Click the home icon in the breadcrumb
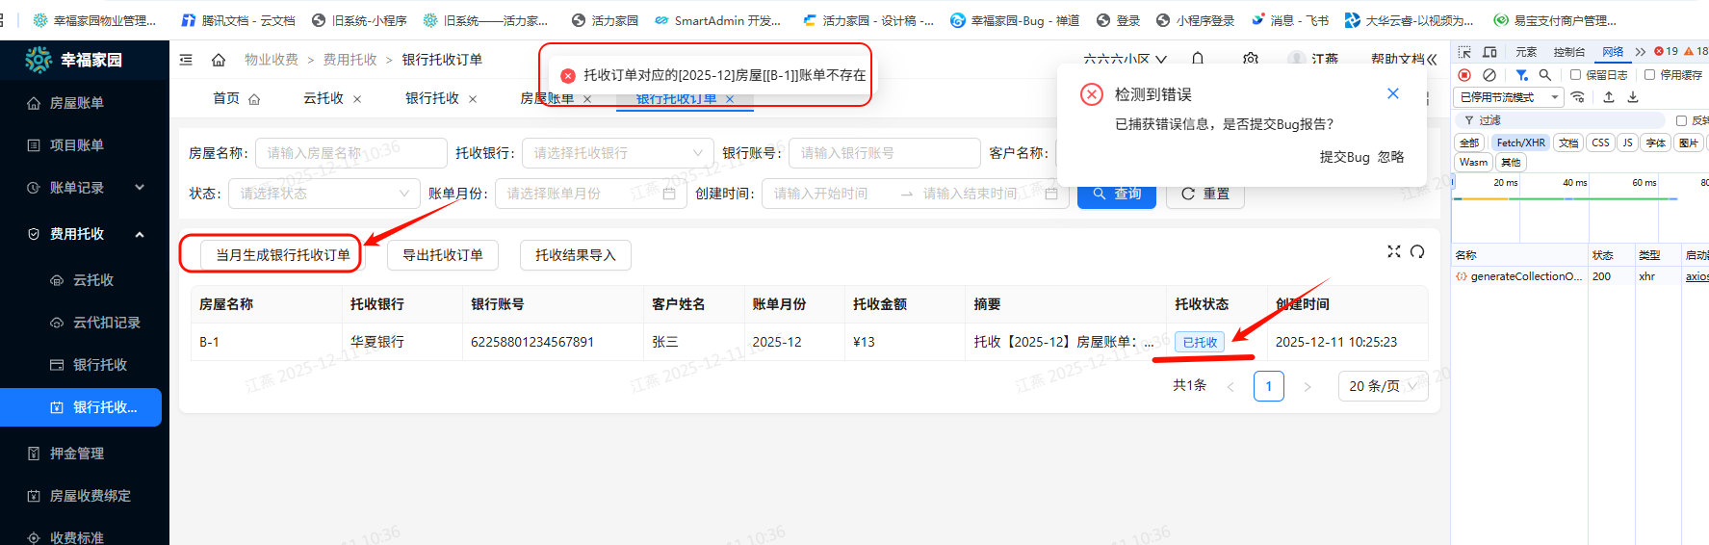 click(219, 60)
